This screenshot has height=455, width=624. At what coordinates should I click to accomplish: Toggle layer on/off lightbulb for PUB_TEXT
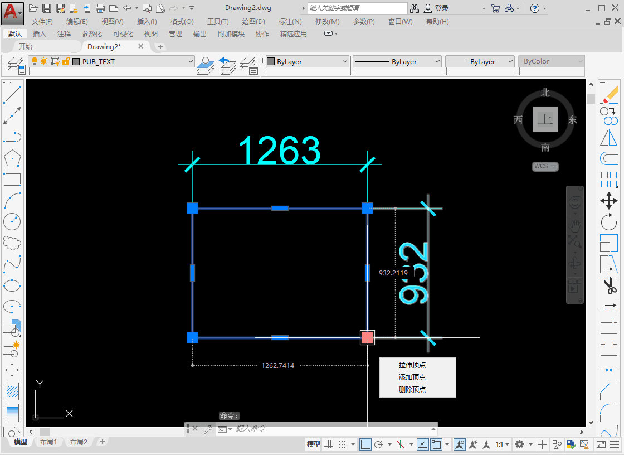pos(34,61)
